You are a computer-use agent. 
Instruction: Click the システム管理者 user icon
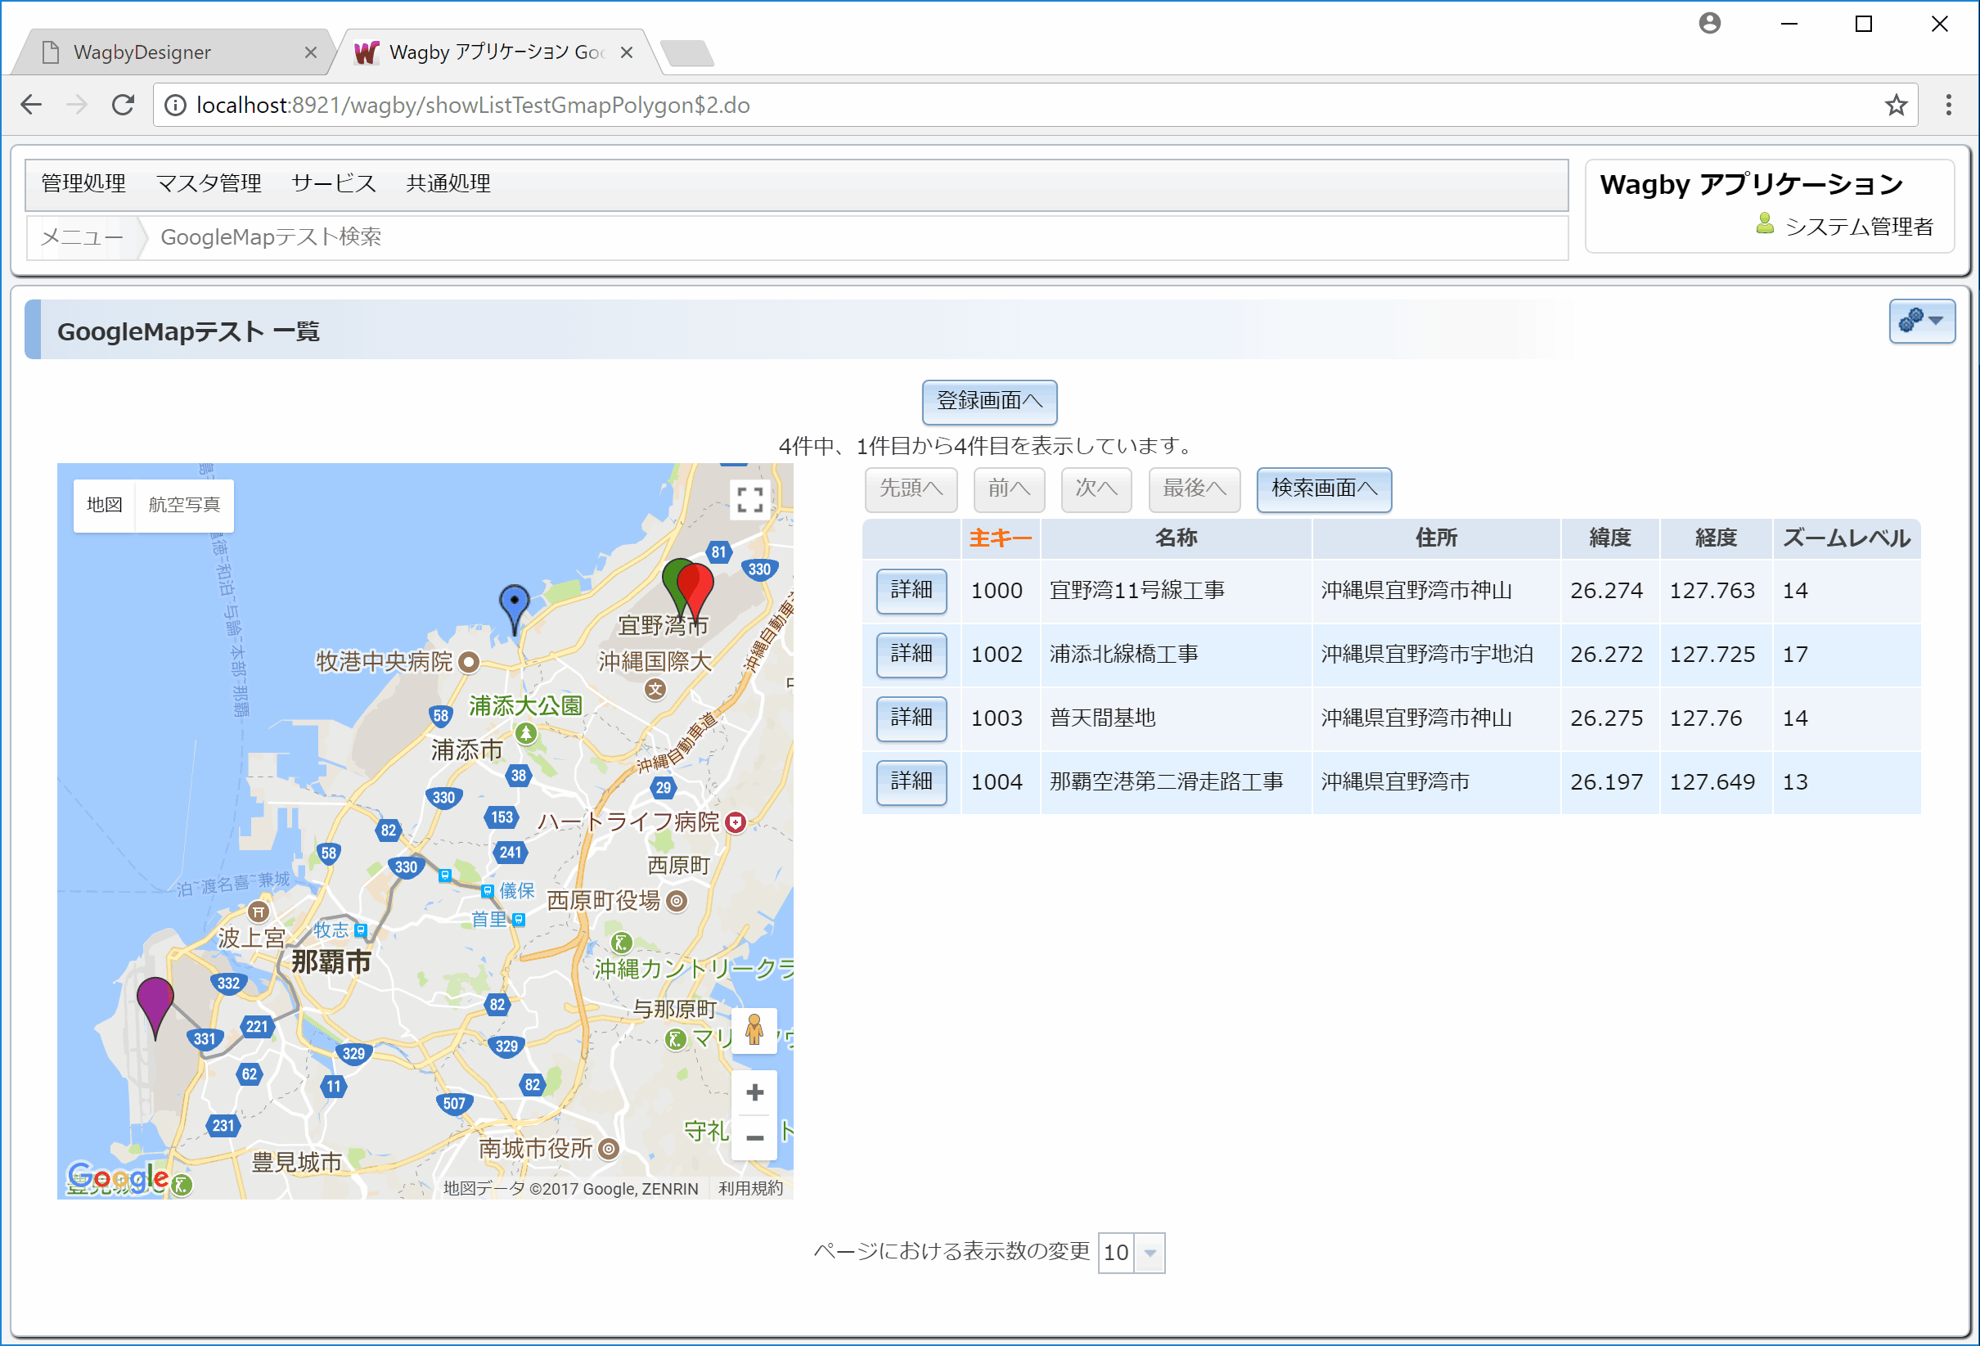(x=1765, y=224)
